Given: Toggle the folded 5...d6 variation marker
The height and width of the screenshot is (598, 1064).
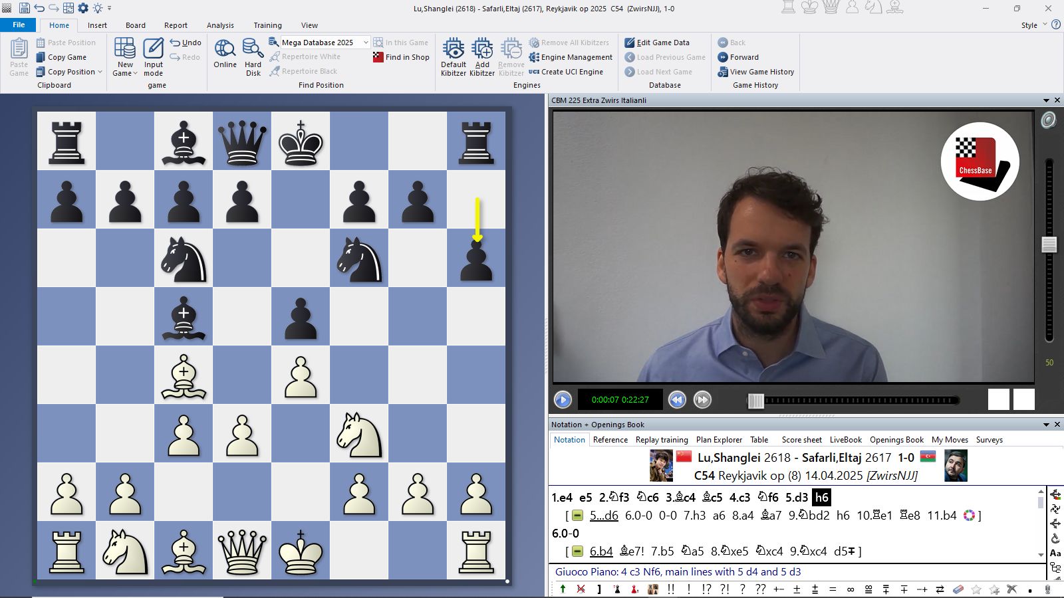Looking at the screenshot, I should 577,516.
